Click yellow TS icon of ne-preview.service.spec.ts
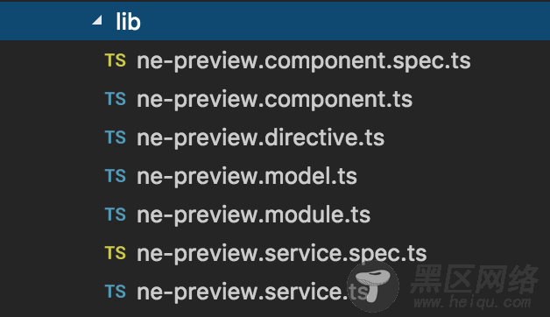Image resolution: width=550 pixels, height=317 pixels. tap(116, 253)
